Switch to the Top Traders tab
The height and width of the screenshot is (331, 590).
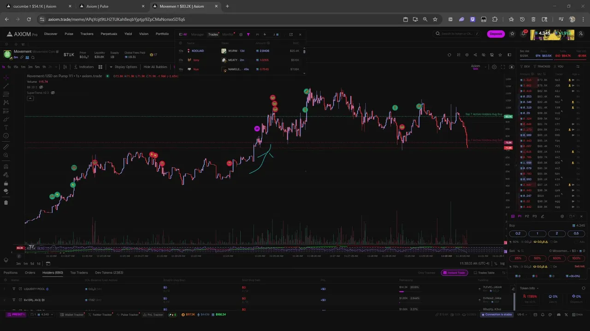(79, 273)
